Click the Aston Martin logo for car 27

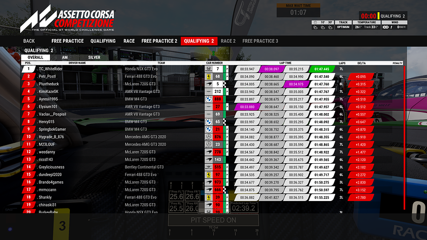pos(208,107)
